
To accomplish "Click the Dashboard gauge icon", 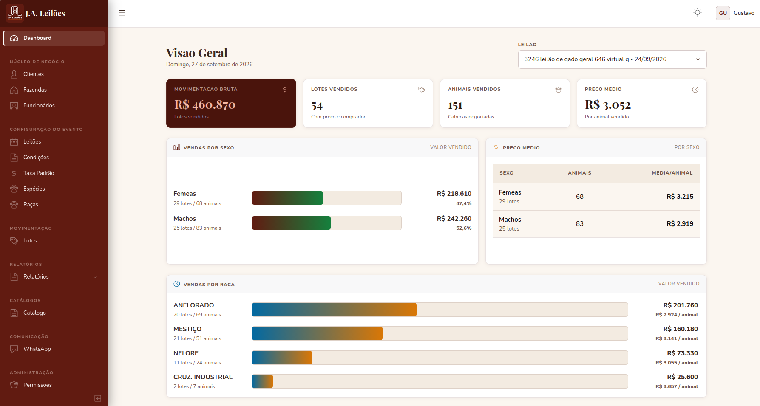I will click(x=14, y=38).
